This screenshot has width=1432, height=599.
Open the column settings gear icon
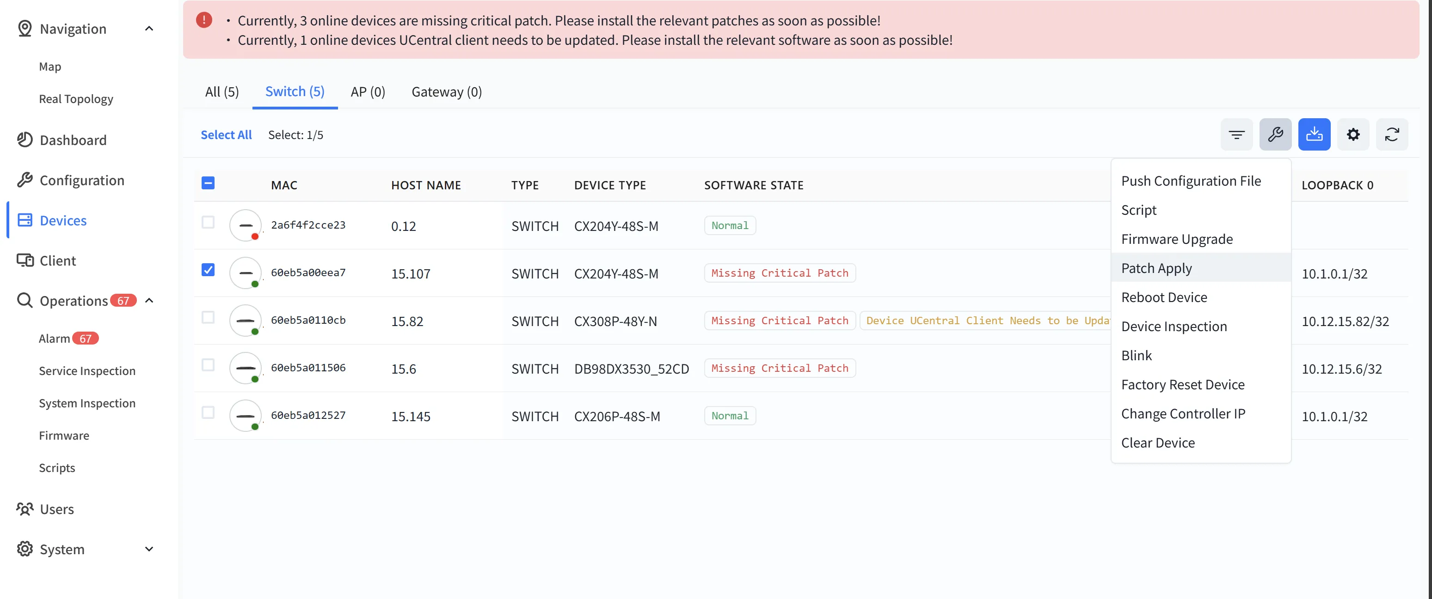click(x=1353, y=134)
